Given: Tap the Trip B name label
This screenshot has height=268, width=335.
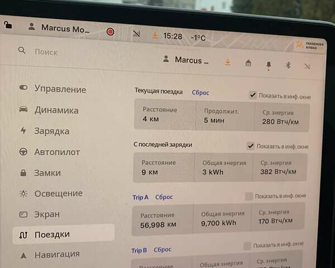Looking at the screenshot, I should [139, 250].
